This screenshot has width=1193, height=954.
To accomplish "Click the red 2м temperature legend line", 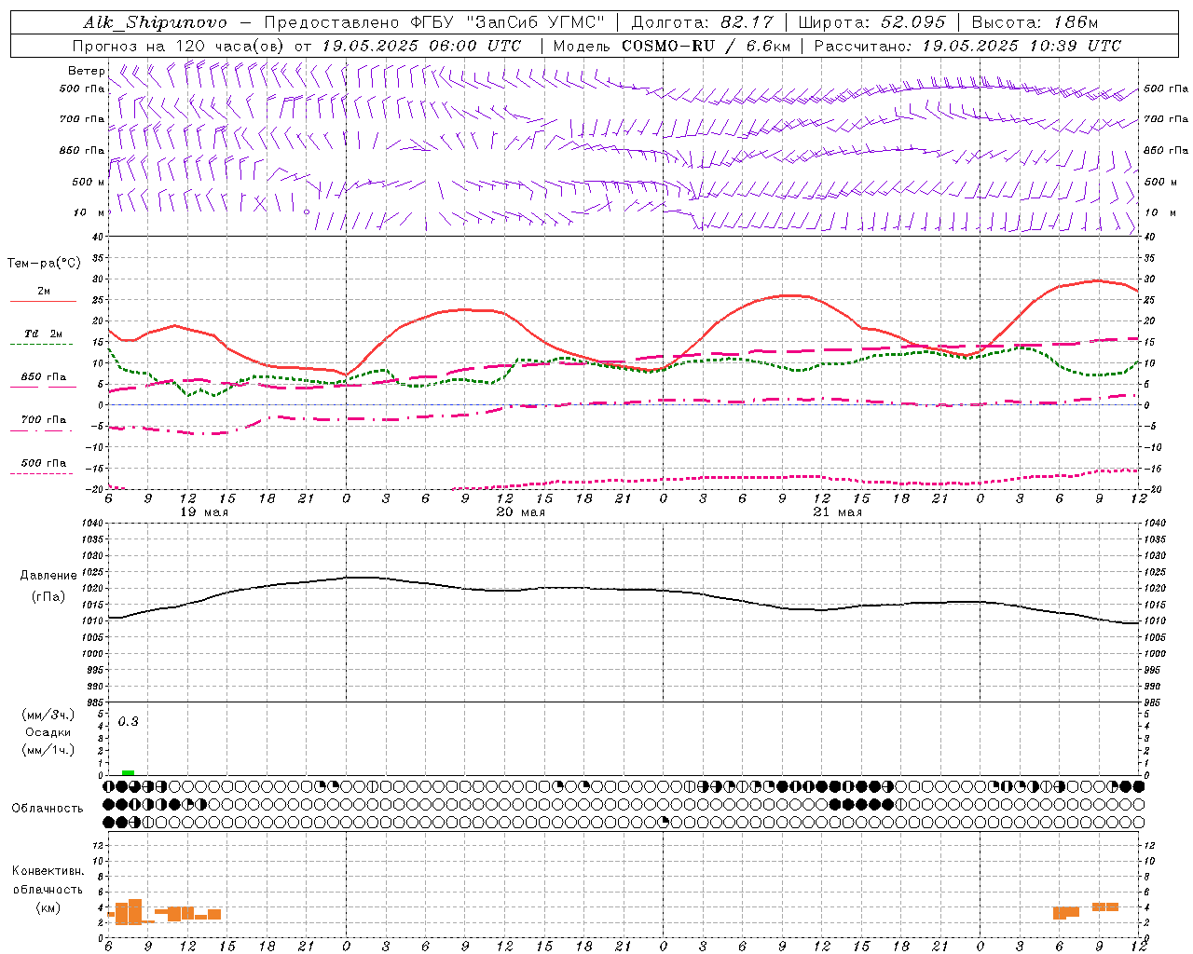I will pos(43,301).
